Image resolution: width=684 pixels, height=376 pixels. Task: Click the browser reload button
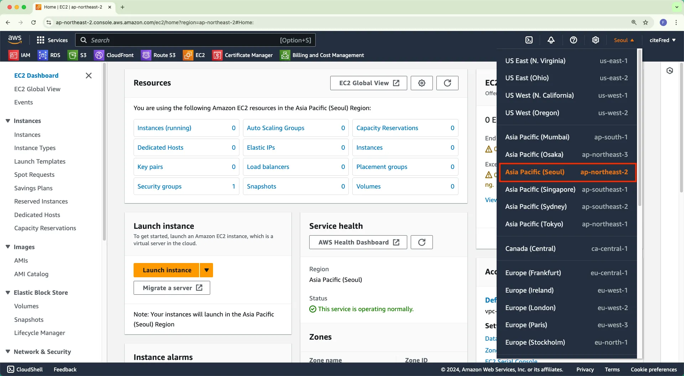(x=33, y=22)
